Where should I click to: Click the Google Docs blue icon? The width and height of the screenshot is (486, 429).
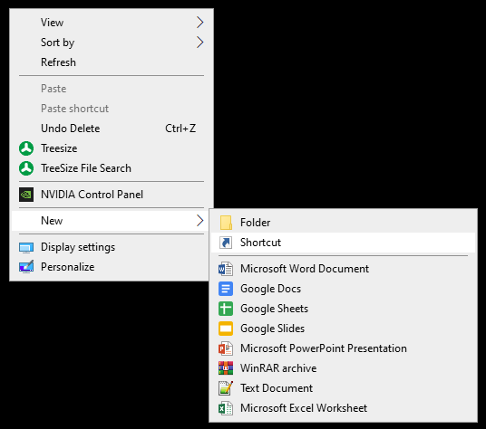click(226, 289)
